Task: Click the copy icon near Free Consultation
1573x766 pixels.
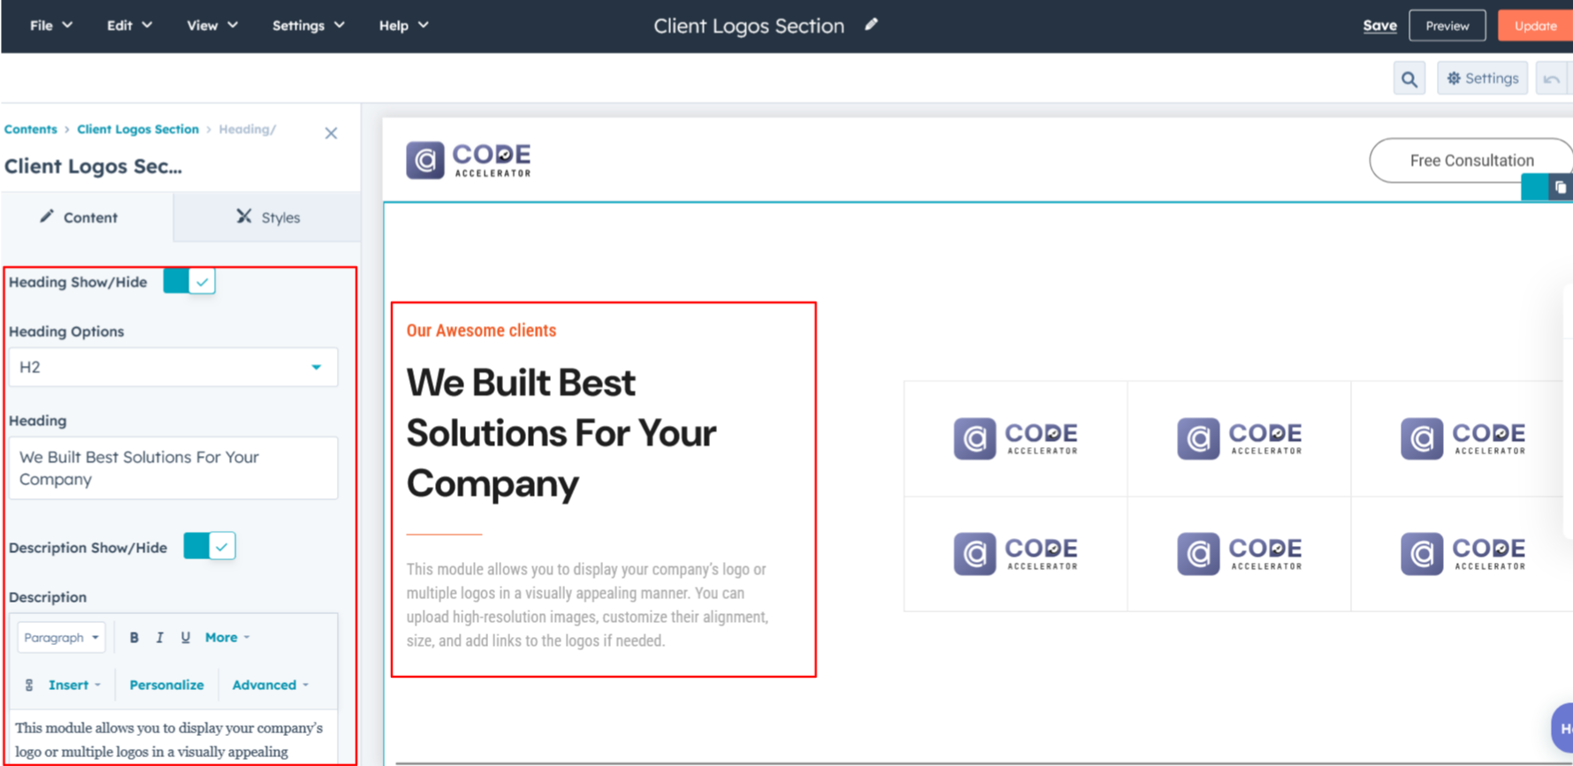Action: pos(1560,187)
